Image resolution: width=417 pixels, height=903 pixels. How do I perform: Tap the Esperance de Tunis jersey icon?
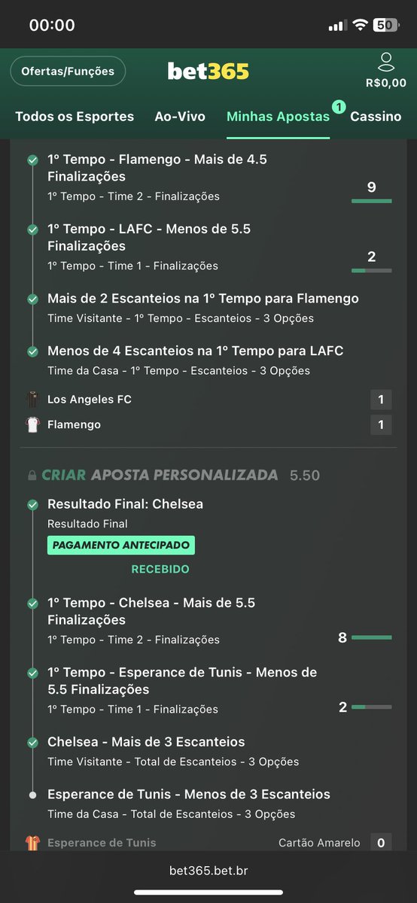pyautogui.click(x=32, y=843)
